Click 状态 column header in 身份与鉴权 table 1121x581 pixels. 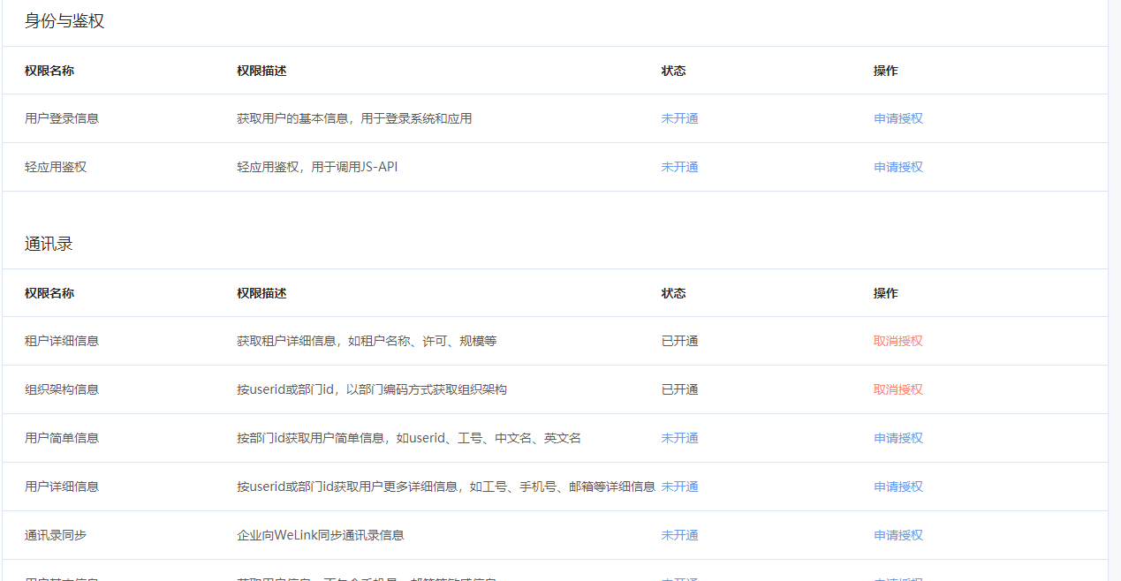[673, 71]
